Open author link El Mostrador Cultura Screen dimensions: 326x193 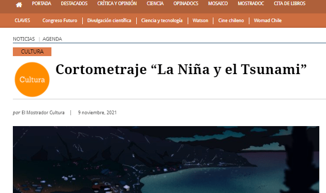click(x=43, y=113)
